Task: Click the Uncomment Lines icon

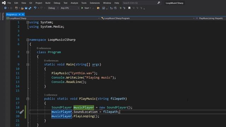Action: tap(124, 8)
